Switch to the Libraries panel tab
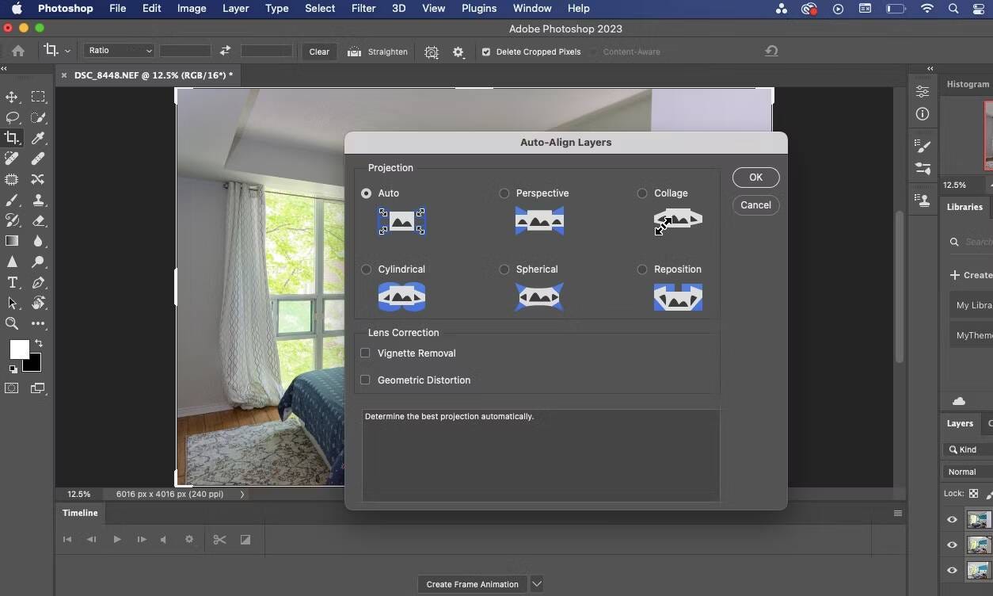 tap(964, 207)
